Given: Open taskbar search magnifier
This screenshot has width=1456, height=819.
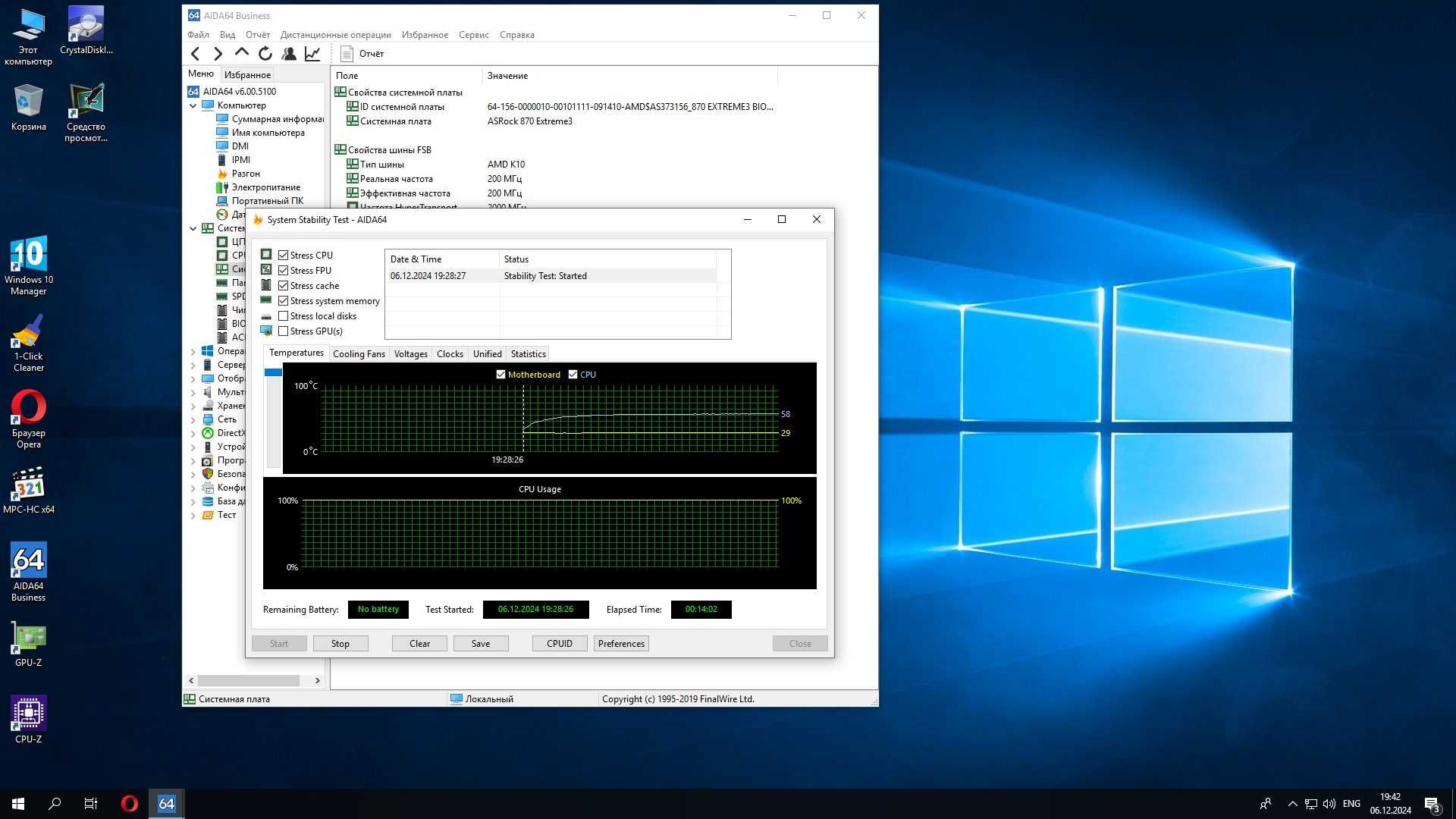Looking at the screenshot, I should [55, 804].
